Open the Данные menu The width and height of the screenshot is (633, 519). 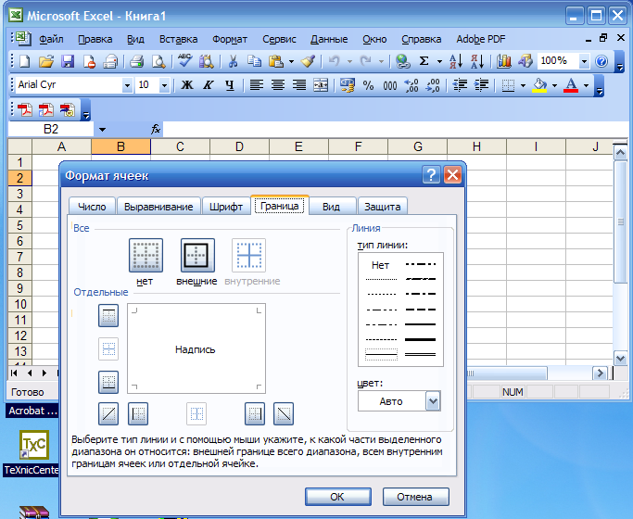[x=329, y=39]
